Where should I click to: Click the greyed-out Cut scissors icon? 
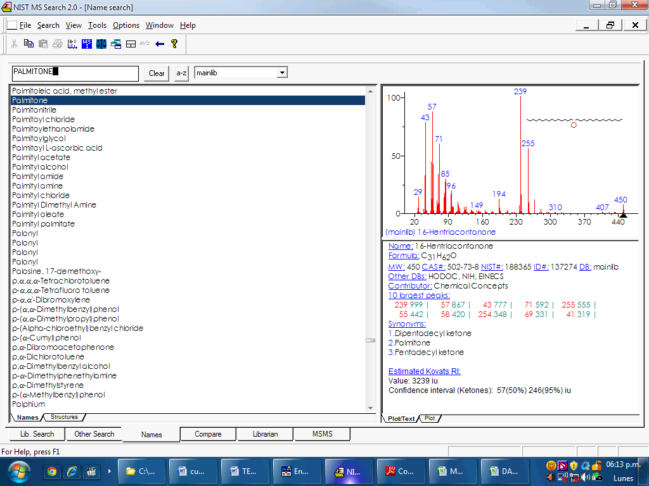[14, 44]
